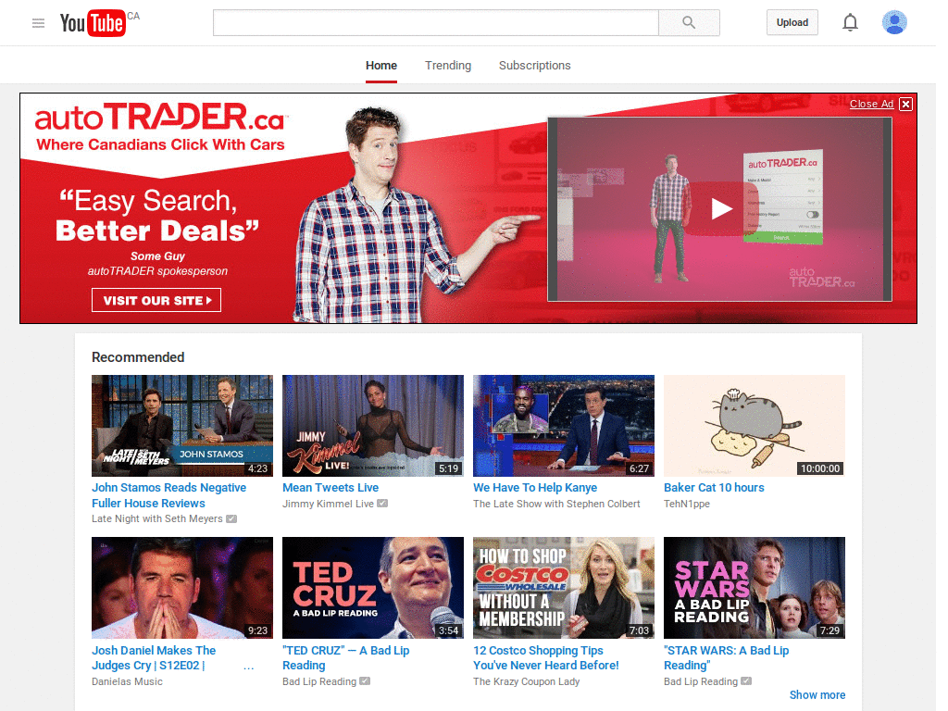Click Show more under Recommended
The image size is (948, 711).
pos(817,694)
